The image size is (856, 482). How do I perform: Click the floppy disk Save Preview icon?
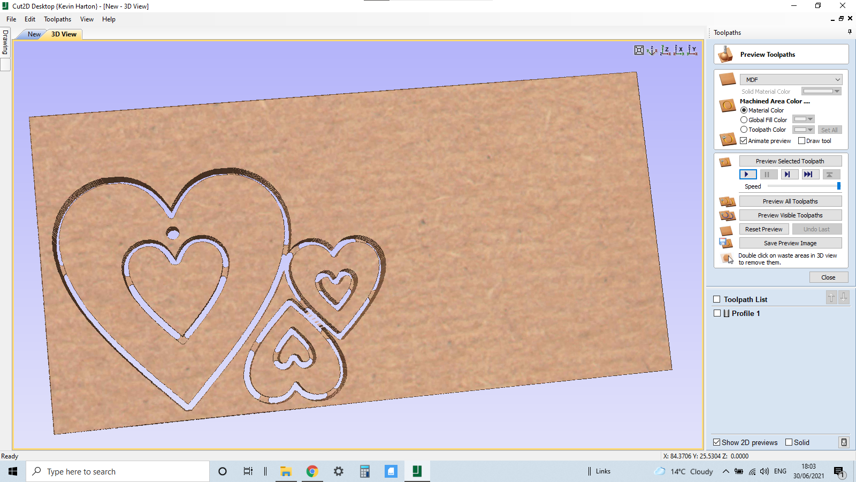[x=726, y=243]
